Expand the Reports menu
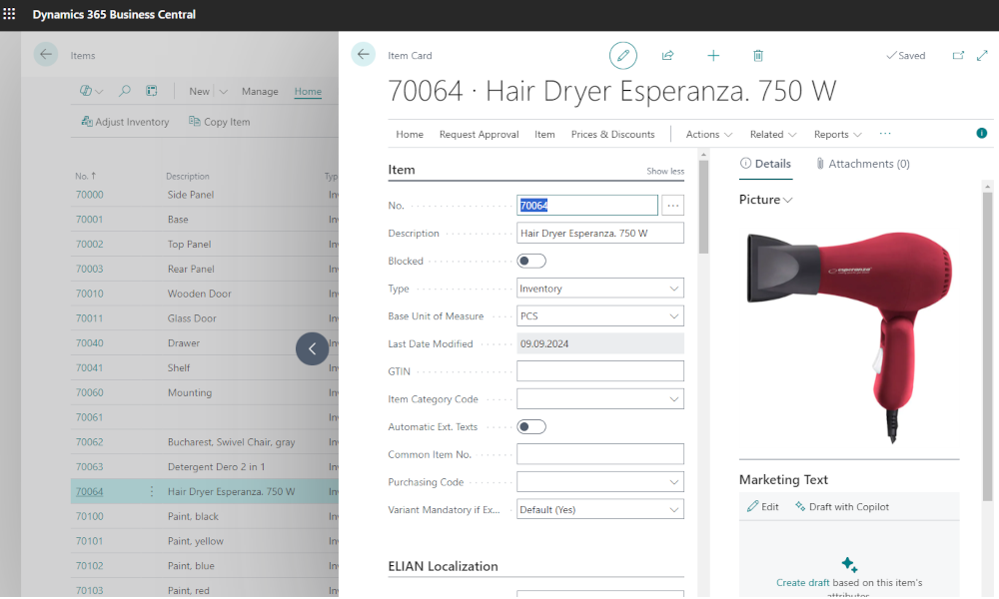Image resolution: width=999 pixels, height=599 pixels. [x=837, y=135]
